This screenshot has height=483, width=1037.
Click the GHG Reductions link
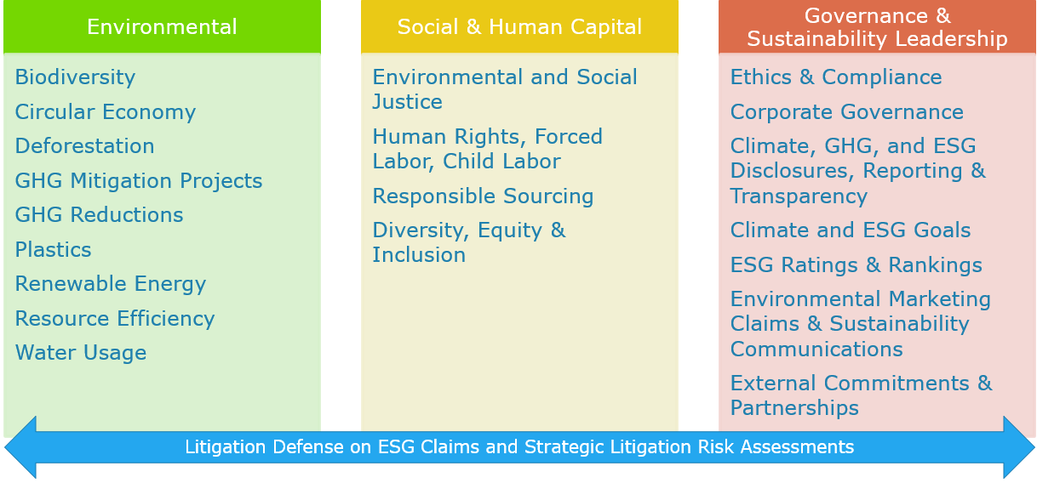click(99, 215)
